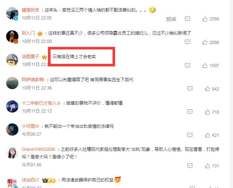Click 法治四川's crown membership badge
Screen dimensions: 233x188
coord(49,180)
